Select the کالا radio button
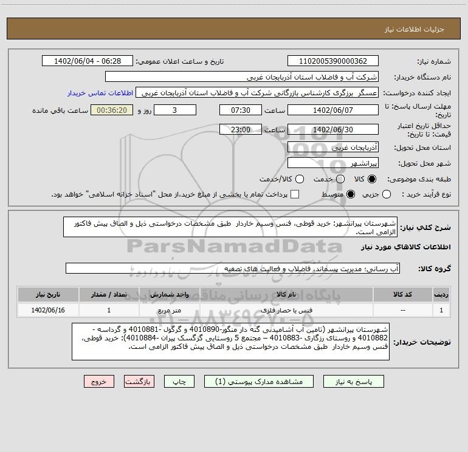This screenshot has width=468, height=452. pos(372,179)
